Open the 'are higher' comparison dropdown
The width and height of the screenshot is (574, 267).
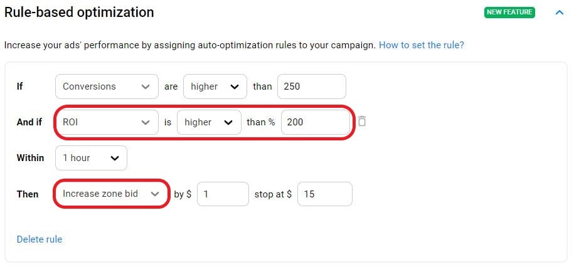215,86
